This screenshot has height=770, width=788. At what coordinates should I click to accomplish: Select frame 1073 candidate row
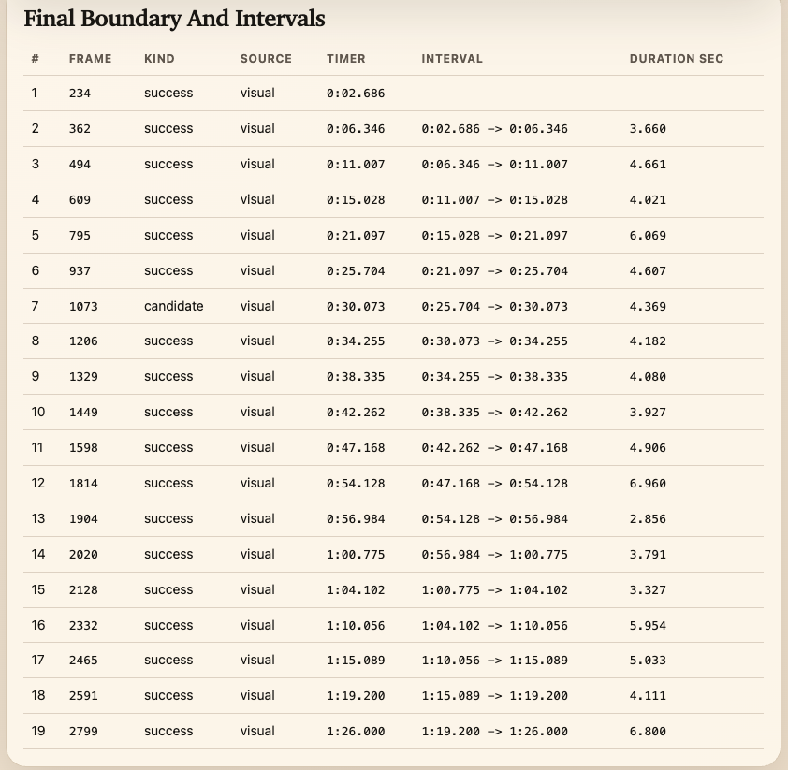click(x=393, y=306)
